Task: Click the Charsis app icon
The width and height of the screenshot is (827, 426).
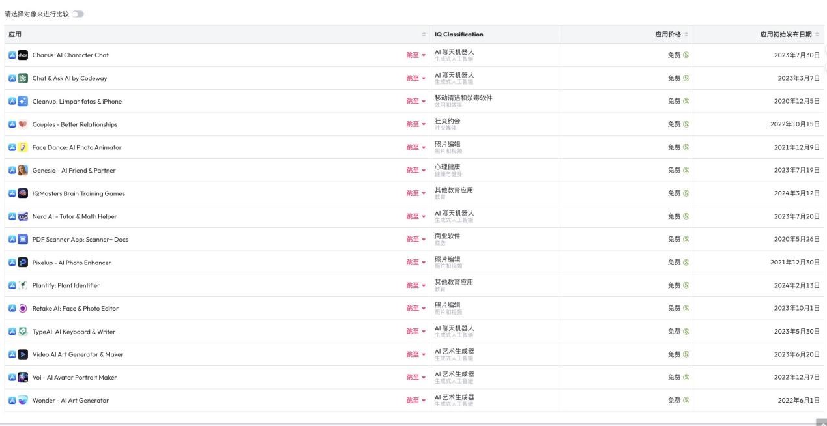Action: pos(22,55)
